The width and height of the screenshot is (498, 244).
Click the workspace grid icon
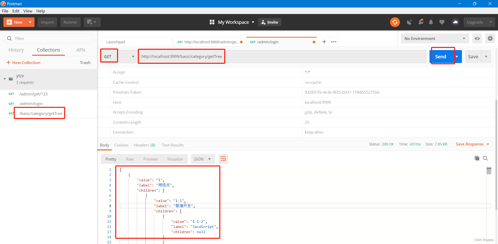[212, 22]
